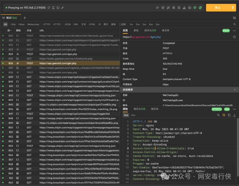The width and height of the screenshot is (239, 186).
Task: Click the camera-off icon at far right
Action: 234,18
